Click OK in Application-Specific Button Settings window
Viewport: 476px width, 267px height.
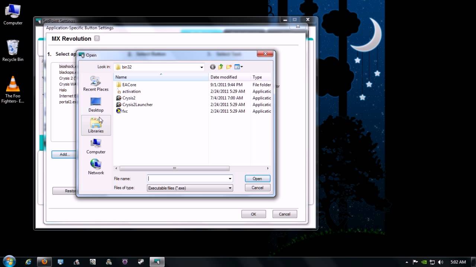(x=254, y=214)
